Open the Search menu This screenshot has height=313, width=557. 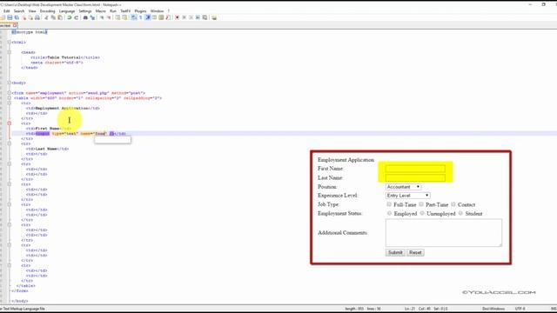tap(19, 11)
